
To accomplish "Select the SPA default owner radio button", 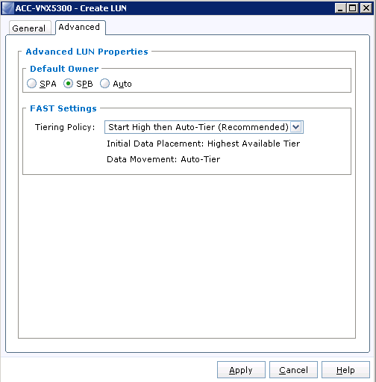I will (x=31, y=84).
